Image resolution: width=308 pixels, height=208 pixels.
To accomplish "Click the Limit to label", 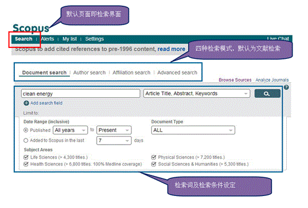I will pyautogui.click(x=31, y=113).
